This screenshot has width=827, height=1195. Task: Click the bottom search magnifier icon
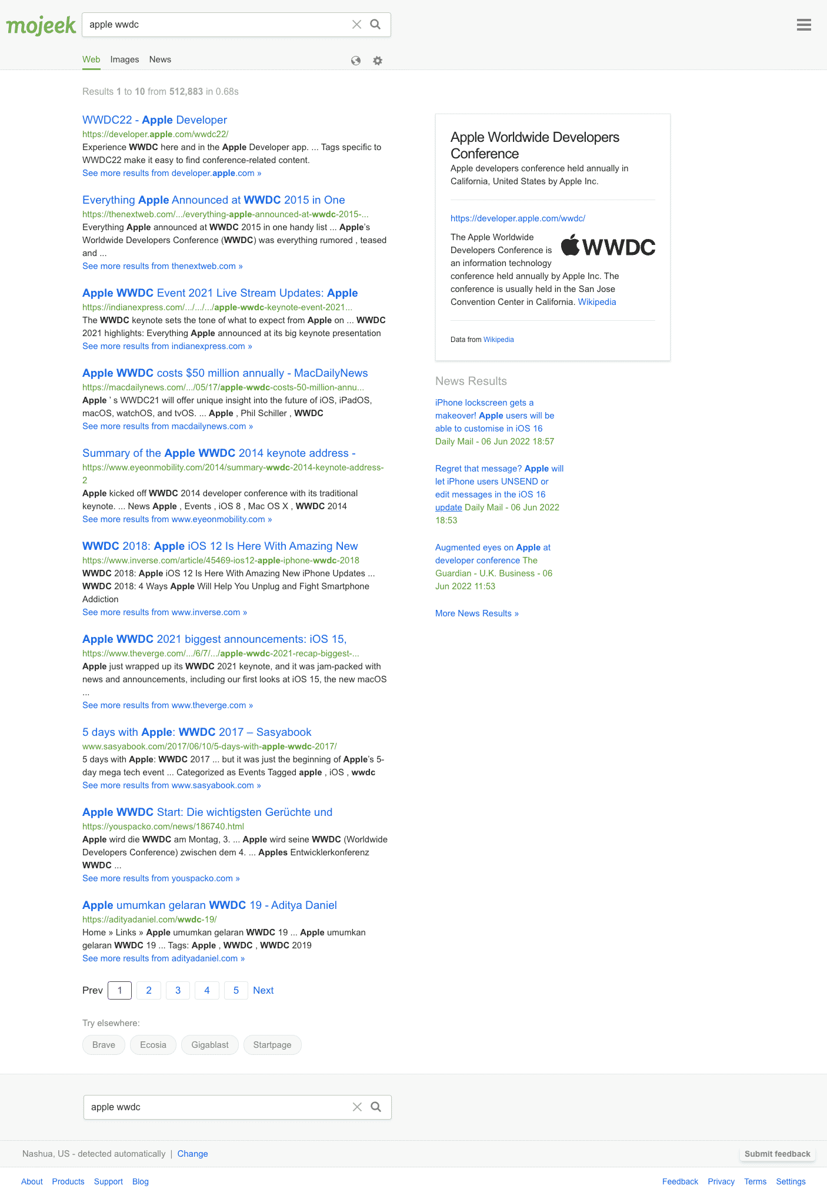pos(376,1107)
